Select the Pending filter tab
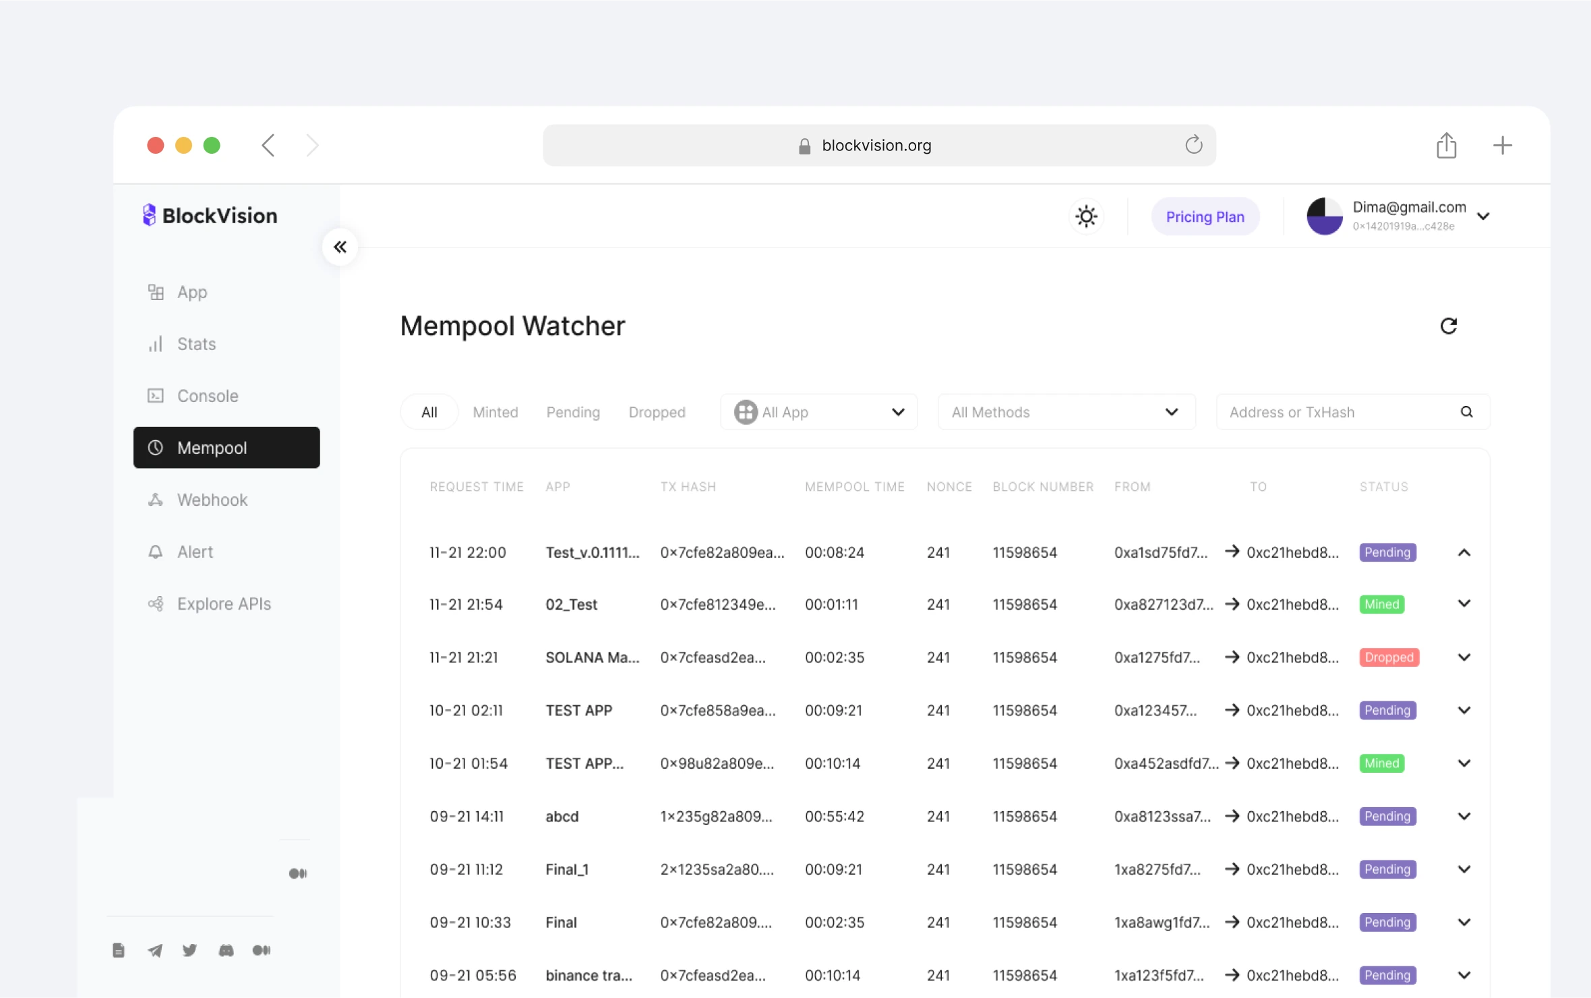The height and width of the screenshot is (998, 1591). (572, 412)
